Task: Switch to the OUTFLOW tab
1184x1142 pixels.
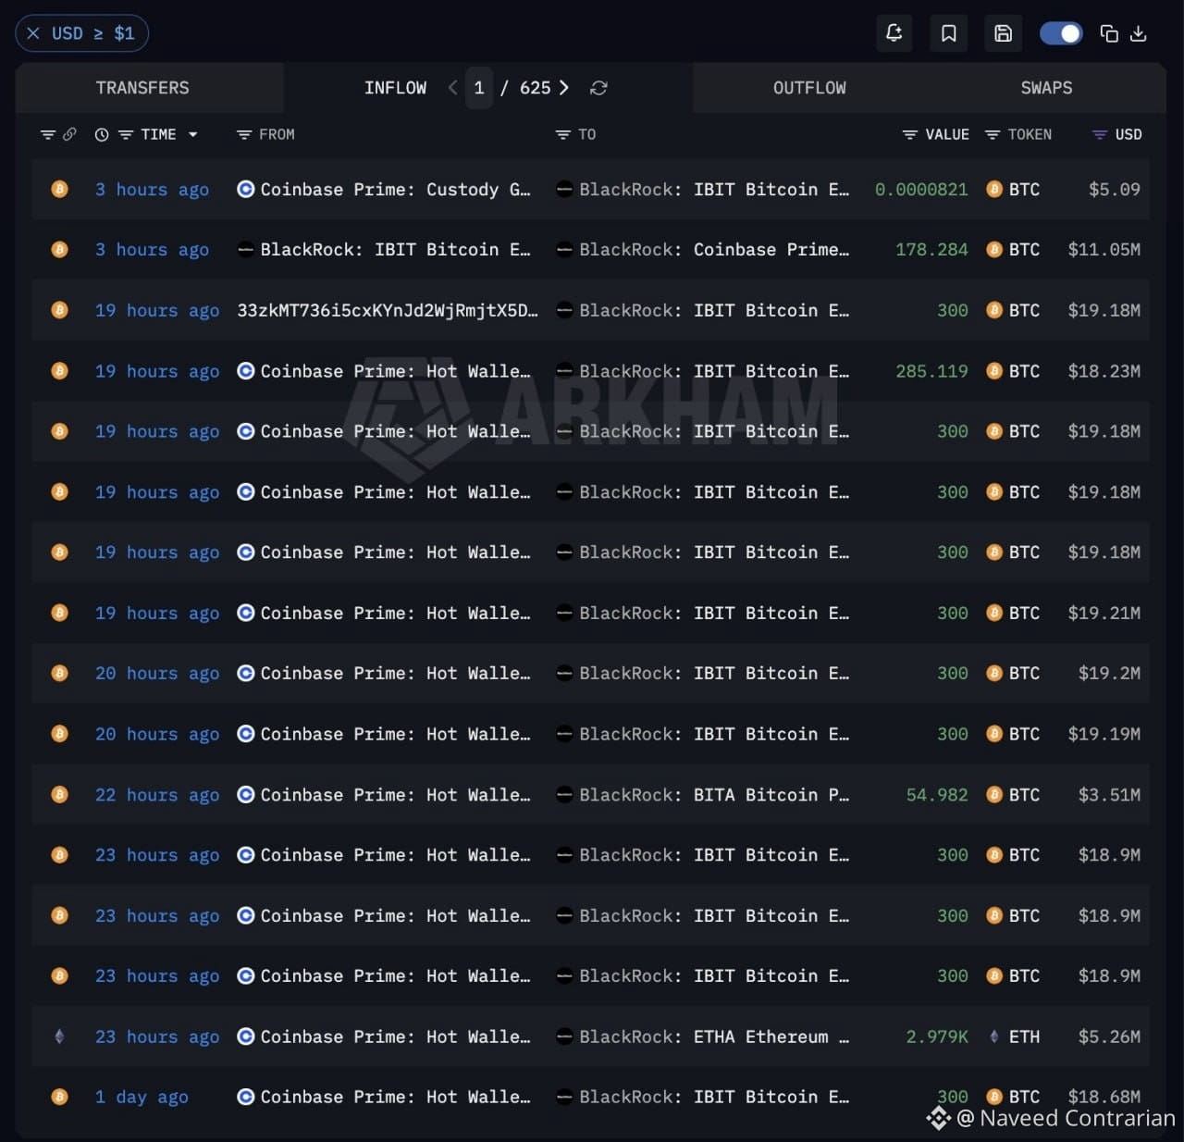Action: (x=809, y=88)
